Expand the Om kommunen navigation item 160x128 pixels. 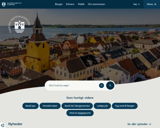pyautogui.click(x=97, y=4)
